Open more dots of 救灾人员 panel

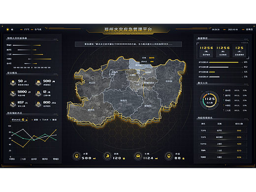tap(246, 84)
